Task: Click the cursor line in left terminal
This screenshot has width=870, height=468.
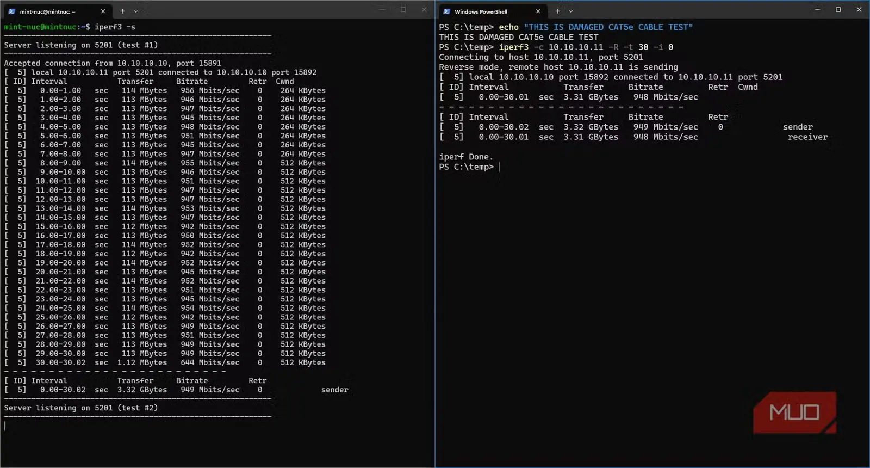Action: (x=5, y=426)
